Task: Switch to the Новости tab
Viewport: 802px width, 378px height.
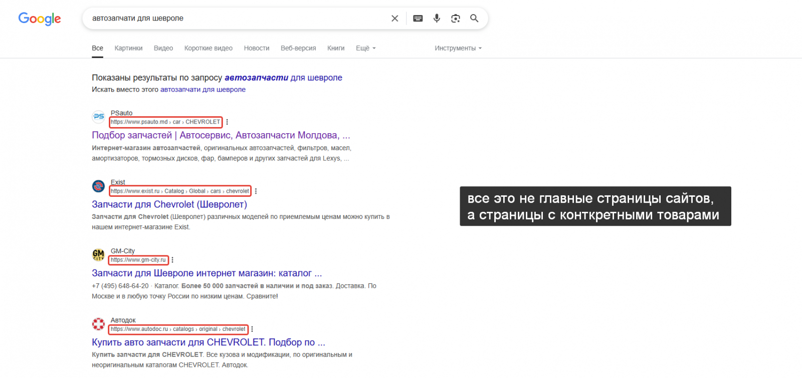Action: click(x=257, y=48)
